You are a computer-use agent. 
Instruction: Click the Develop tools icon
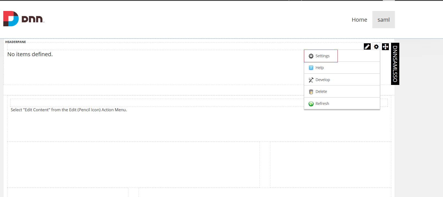click(x=311, y=80)
